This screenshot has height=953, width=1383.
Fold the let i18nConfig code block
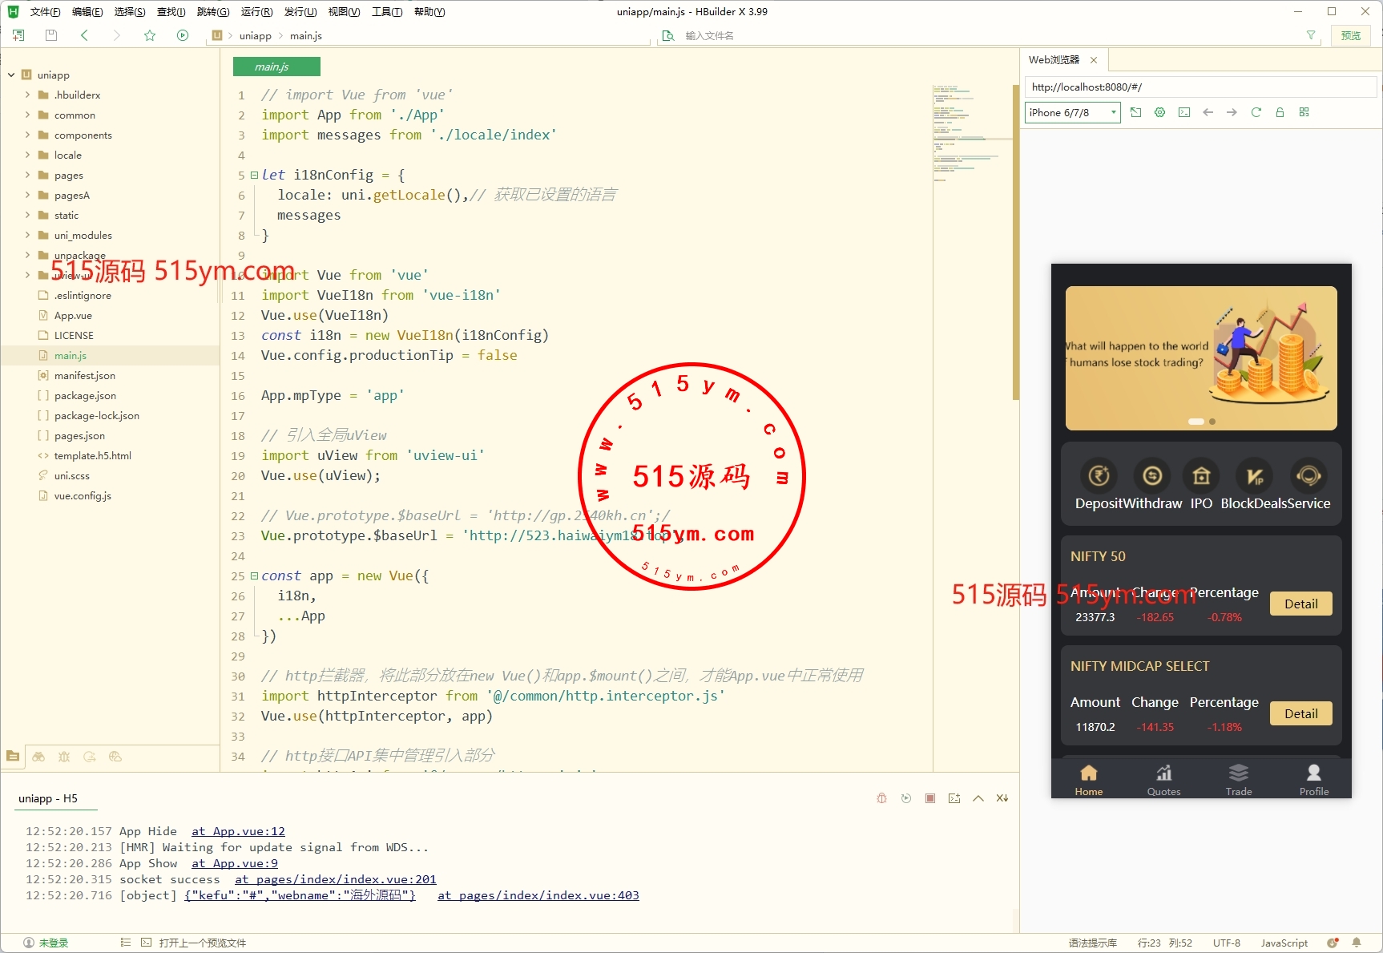click(254, 175)
